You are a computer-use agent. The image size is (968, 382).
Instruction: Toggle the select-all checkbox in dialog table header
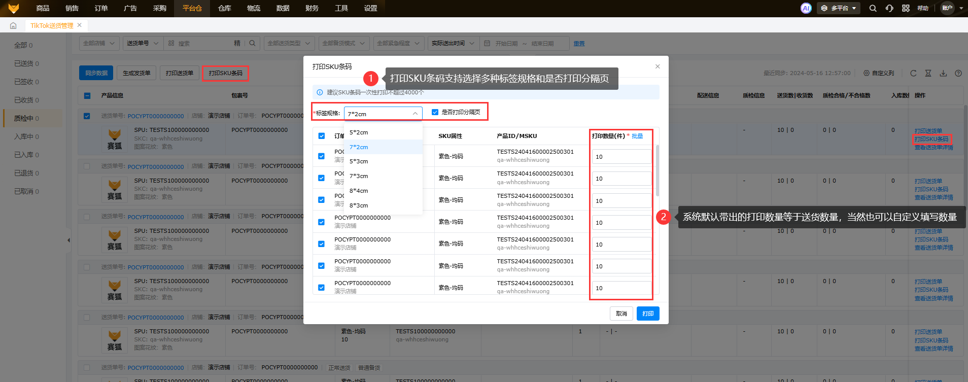pyautogui.click(x=321, y=136)
